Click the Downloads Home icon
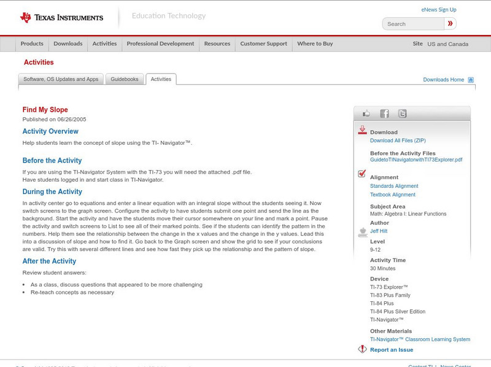 471,79
